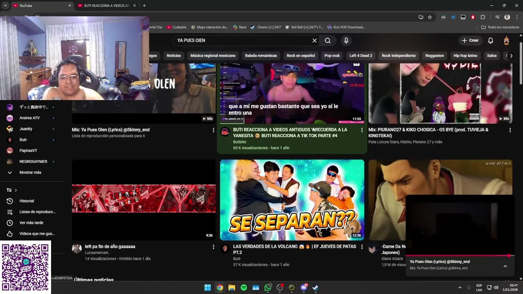This screenshot has height=294, width=523.
Task: Select the Pop rock chip
Action: (x=332, y=56)
